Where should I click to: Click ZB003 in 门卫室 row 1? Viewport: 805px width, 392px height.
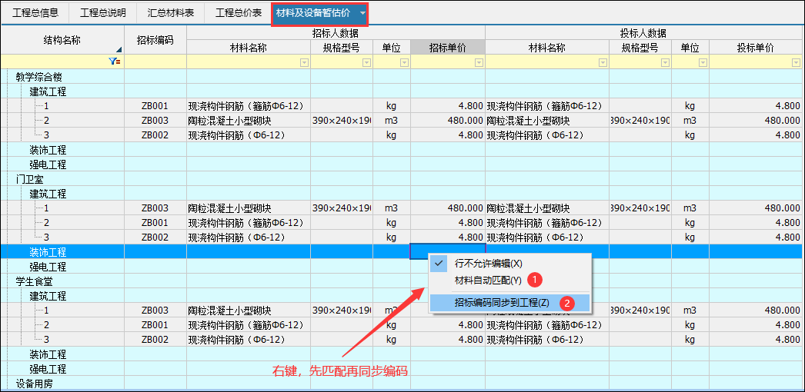pos(155,208)
